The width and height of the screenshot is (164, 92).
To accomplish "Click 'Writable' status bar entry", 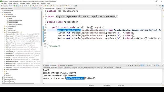I will [91, 86].
